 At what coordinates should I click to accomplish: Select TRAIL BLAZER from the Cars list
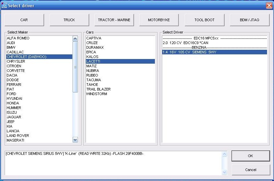click(99, 89)
